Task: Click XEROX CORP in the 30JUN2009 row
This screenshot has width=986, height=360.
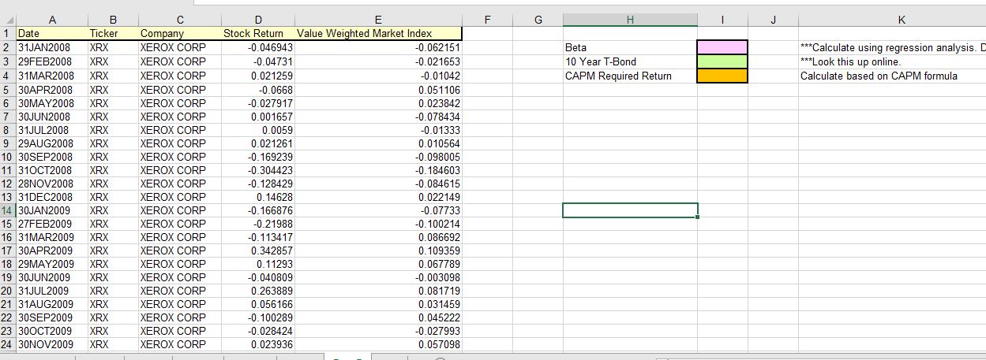Action: [x=178, y=277]
